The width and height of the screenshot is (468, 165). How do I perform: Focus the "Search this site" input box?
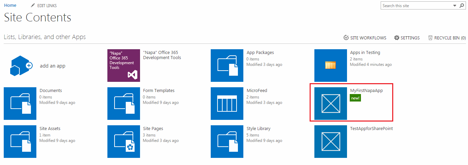(x=417, y=6)
